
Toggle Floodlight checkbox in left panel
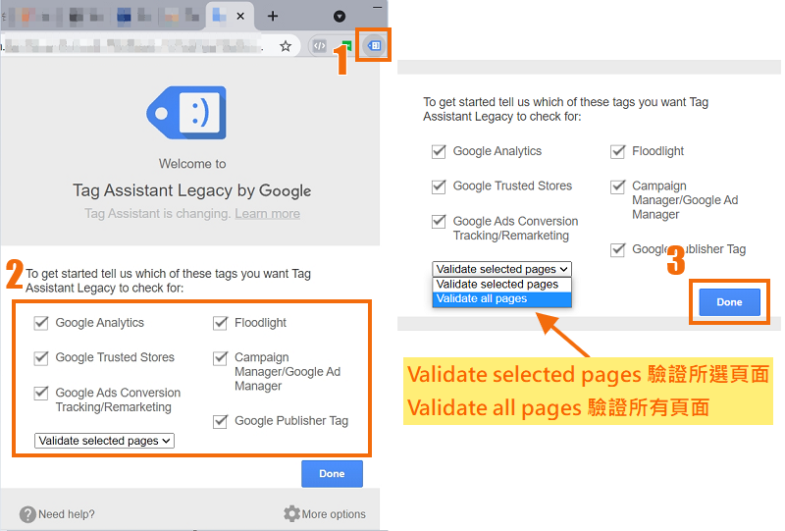click(x=220, y=323)
